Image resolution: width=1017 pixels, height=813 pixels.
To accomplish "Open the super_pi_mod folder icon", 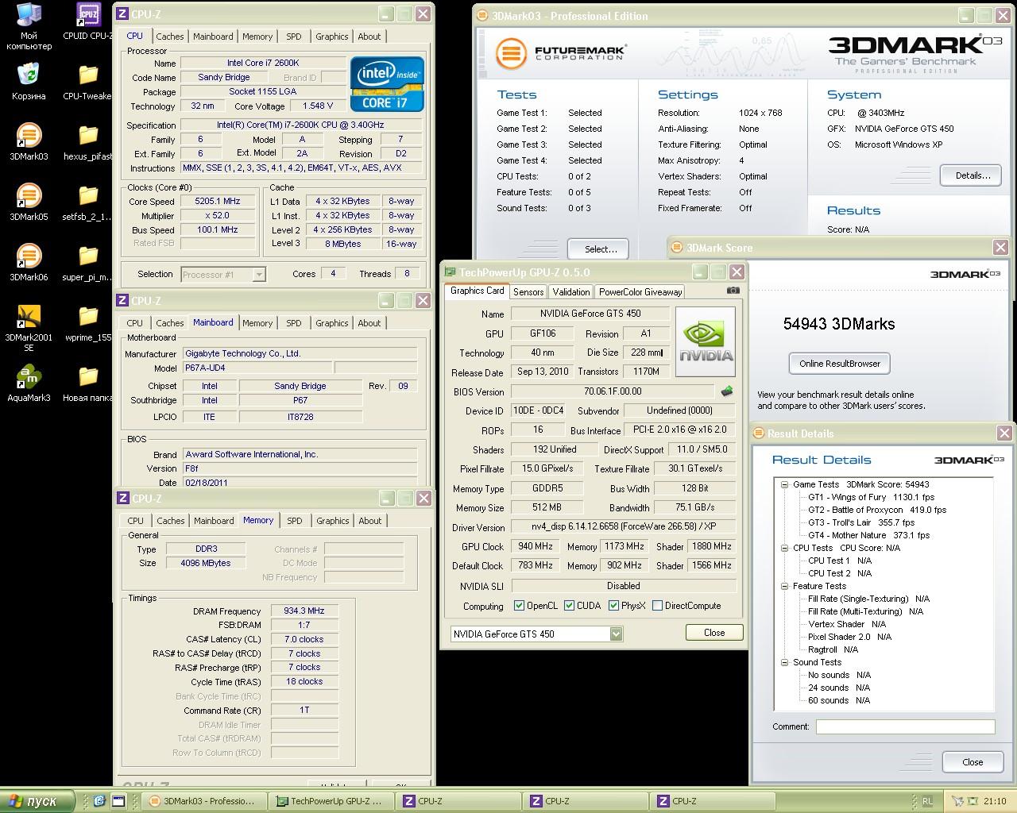I will (88, 263).
